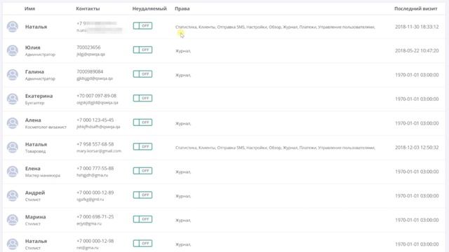Click last visit 2018-12-03 12:50:32
Viewport: 449px width, 252px height.
pos(417,148)
